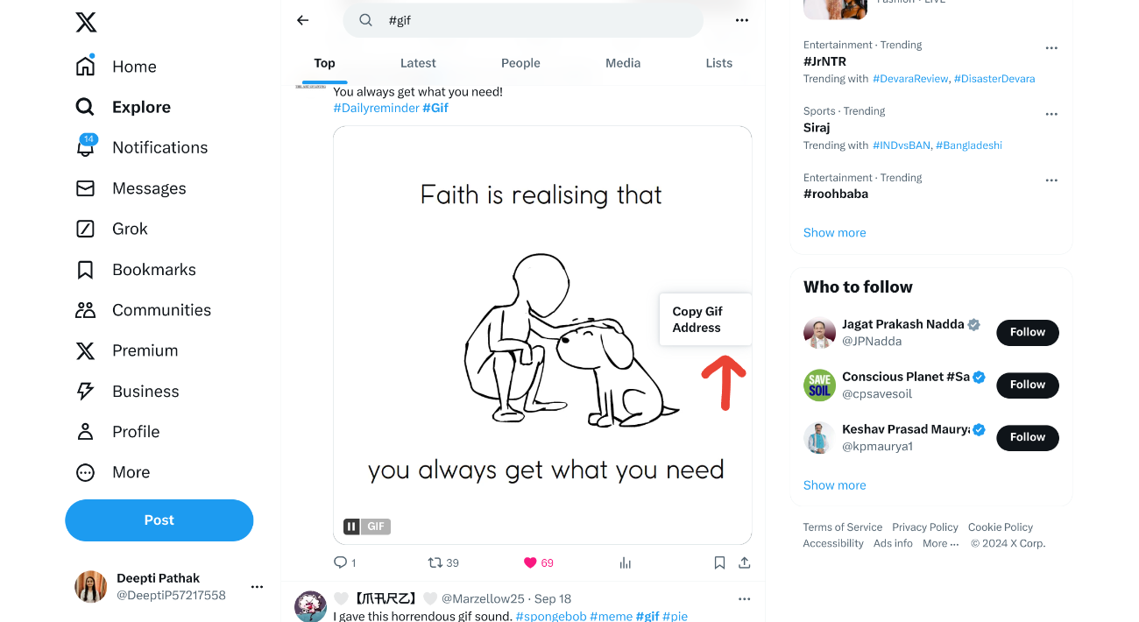Pause the playing GIF
The height and width of the screenshot is (622, 1139).
pos(351,526)
